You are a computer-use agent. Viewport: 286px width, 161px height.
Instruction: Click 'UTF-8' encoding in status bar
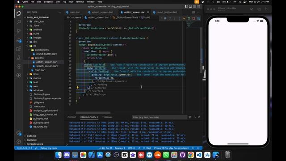pyautogui.click(x=131, y=148)
